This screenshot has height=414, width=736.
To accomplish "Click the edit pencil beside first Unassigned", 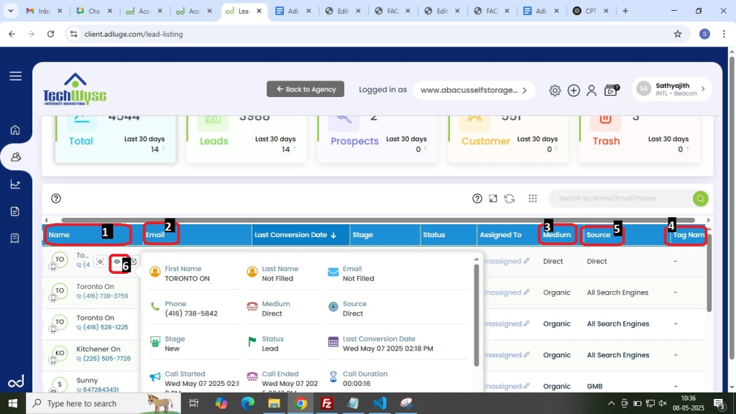I will click(527, 262).
